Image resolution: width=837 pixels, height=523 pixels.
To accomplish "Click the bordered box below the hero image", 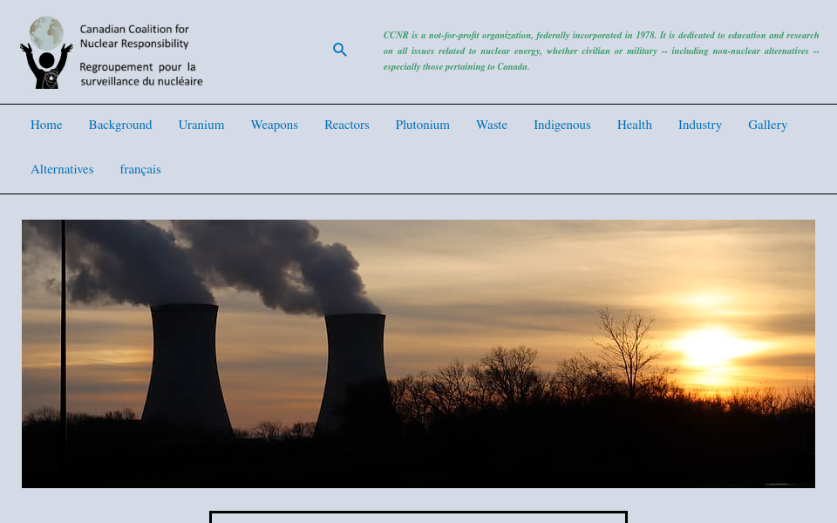I will [418, 519].
